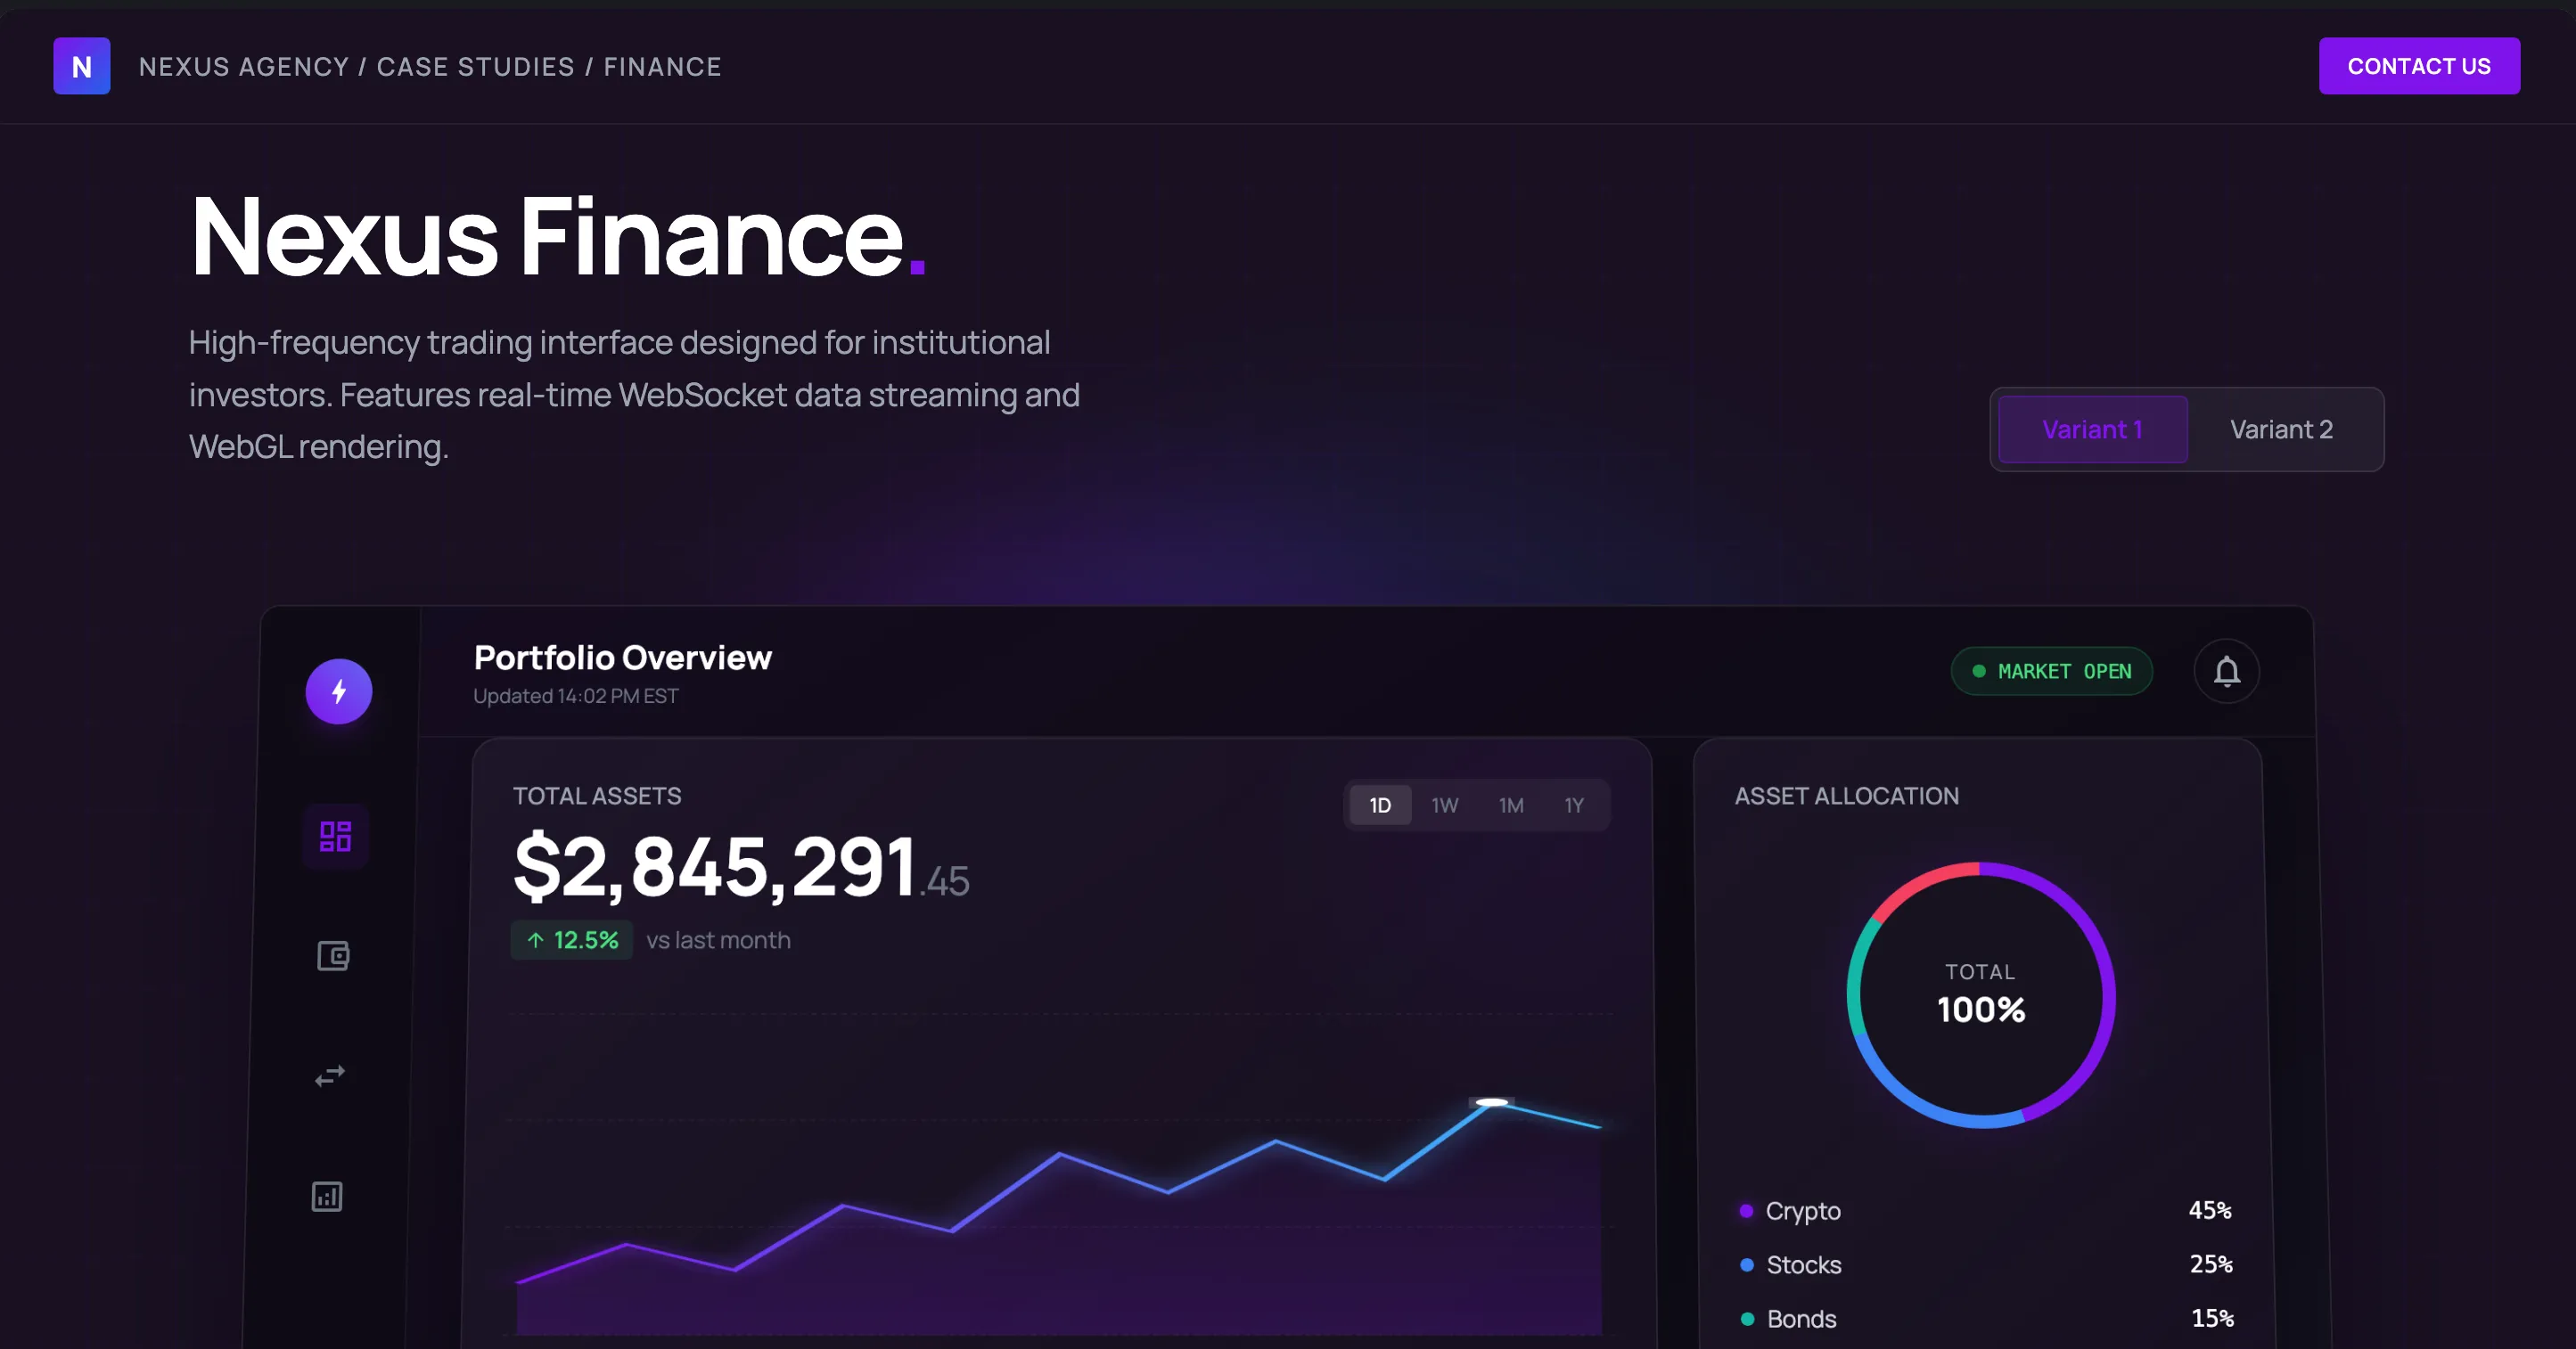Click the highlighted point on the portfolio chart
This screenshot has width=2576, height=1349.
pos(1490,1102)
